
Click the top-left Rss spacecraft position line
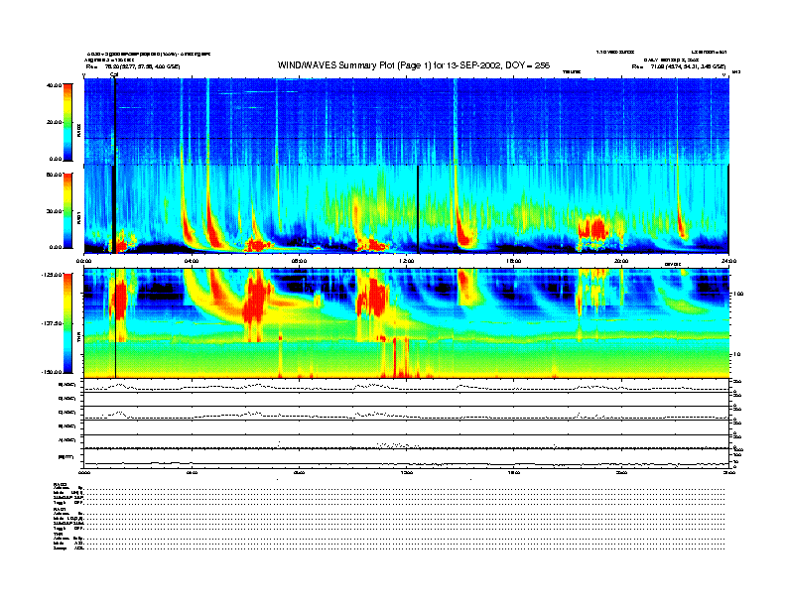133,66
